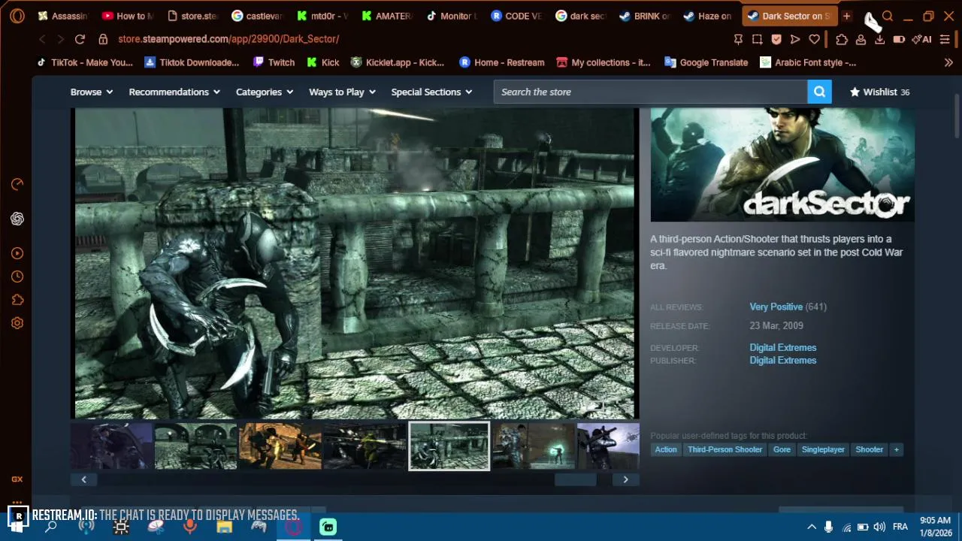
Task: Open the tab search magnifier icon
Action: point(888,16)
